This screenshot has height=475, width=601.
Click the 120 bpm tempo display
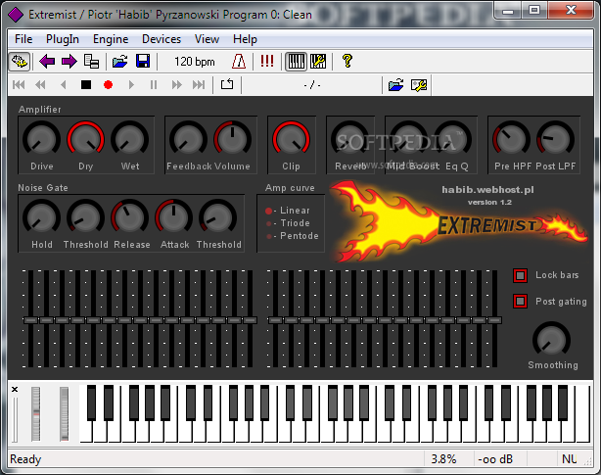pos(195,62)
